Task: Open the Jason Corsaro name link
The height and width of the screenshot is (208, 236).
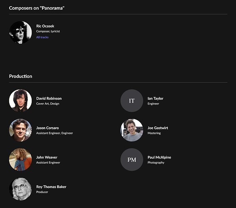Action: 47,128
